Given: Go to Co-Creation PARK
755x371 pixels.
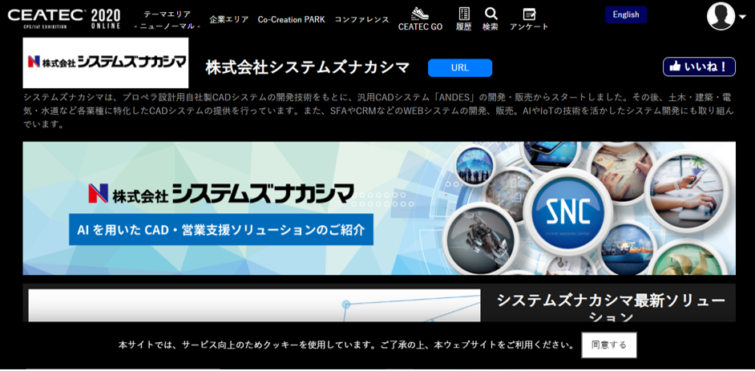Looking at the screenshot, I should (x=291, y=20).
